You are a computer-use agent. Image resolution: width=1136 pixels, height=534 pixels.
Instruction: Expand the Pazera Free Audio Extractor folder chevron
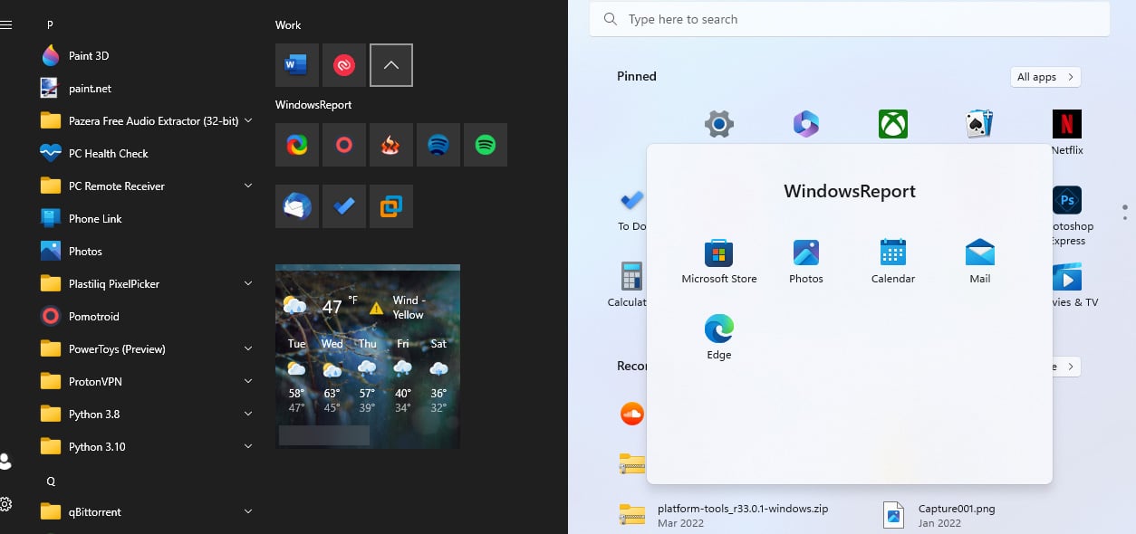(248, 120)
